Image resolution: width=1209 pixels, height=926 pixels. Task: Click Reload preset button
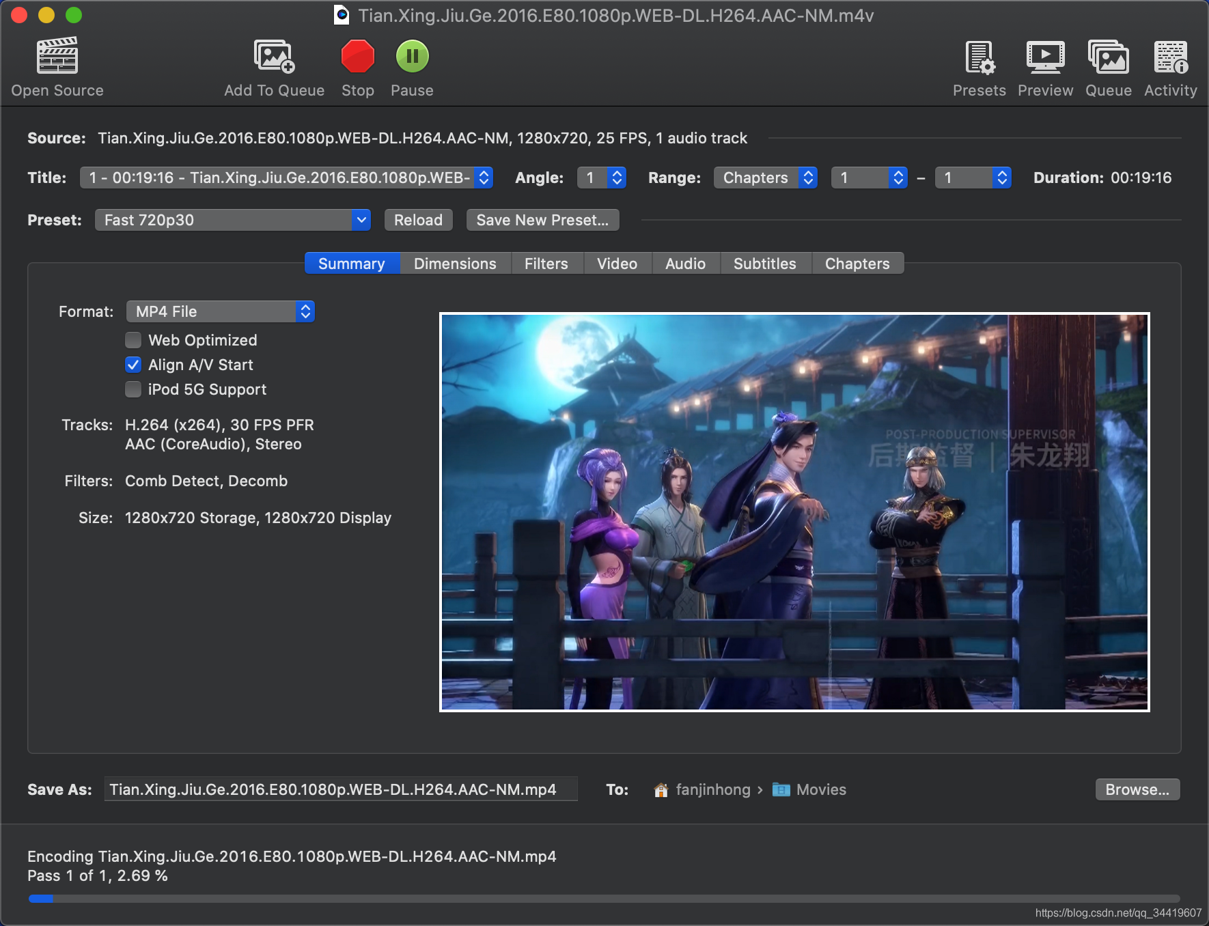(x=418, y=220)
